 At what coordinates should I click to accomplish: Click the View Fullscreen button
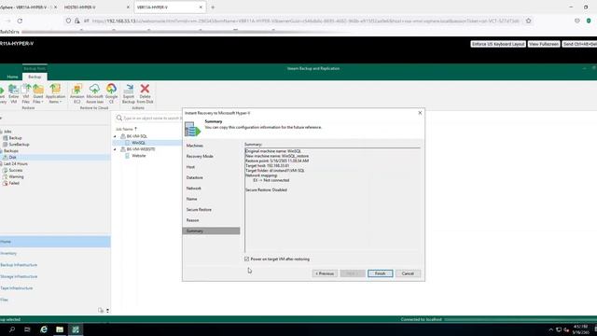pos(544,44)
